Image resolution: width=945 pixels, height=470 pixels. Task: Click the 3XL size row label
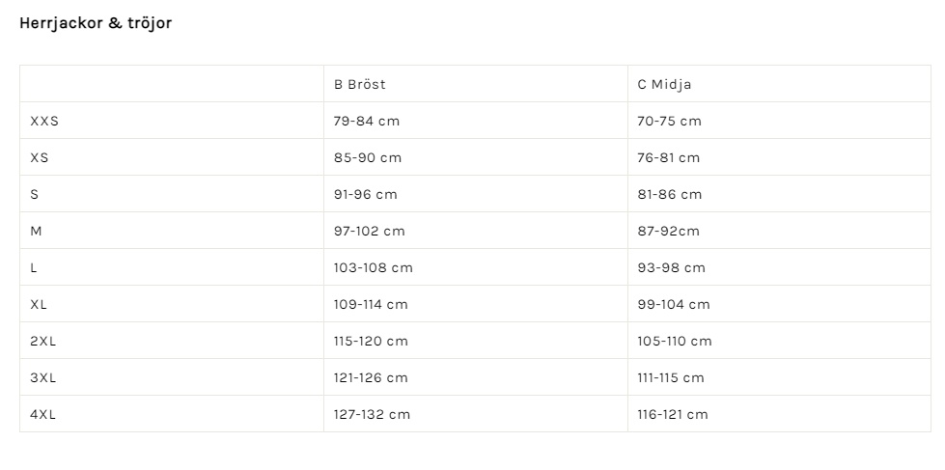pos(43,377)
